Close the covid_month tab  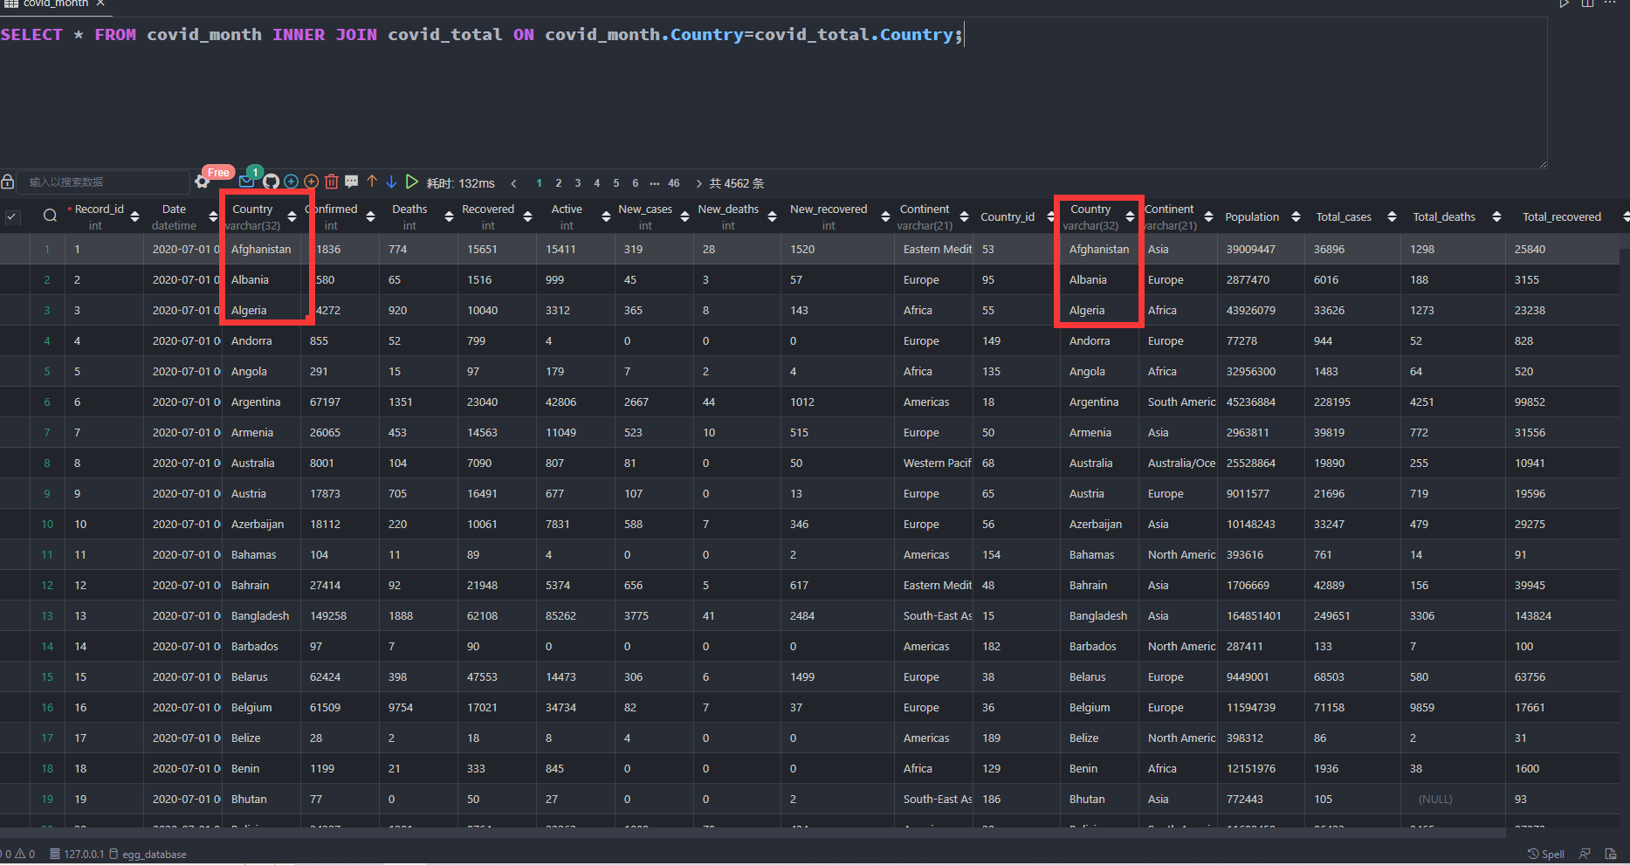[100, 3]
